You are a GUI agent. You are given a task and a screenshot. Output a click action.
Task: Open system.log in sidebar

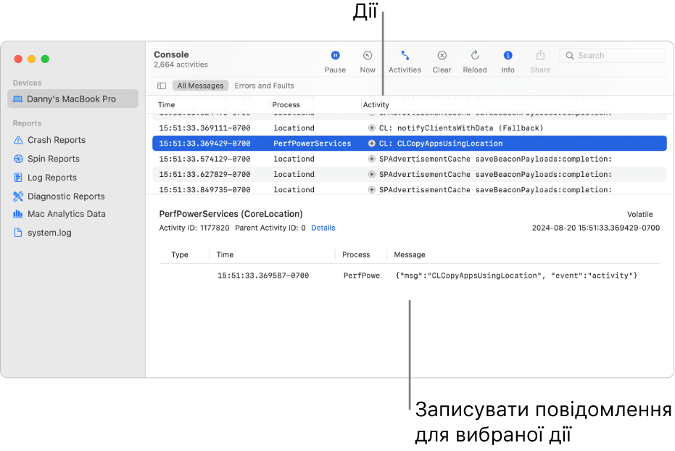pos(49,233)
